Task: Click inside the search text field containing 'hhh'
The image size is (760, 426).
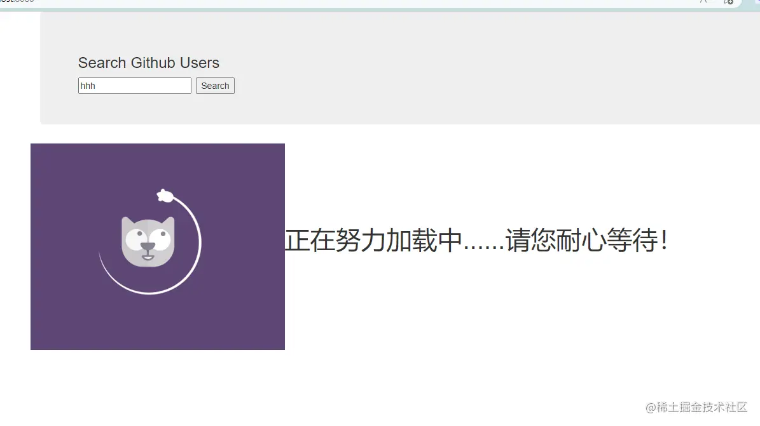Action: pyautogui.click(x=134, y=85)
